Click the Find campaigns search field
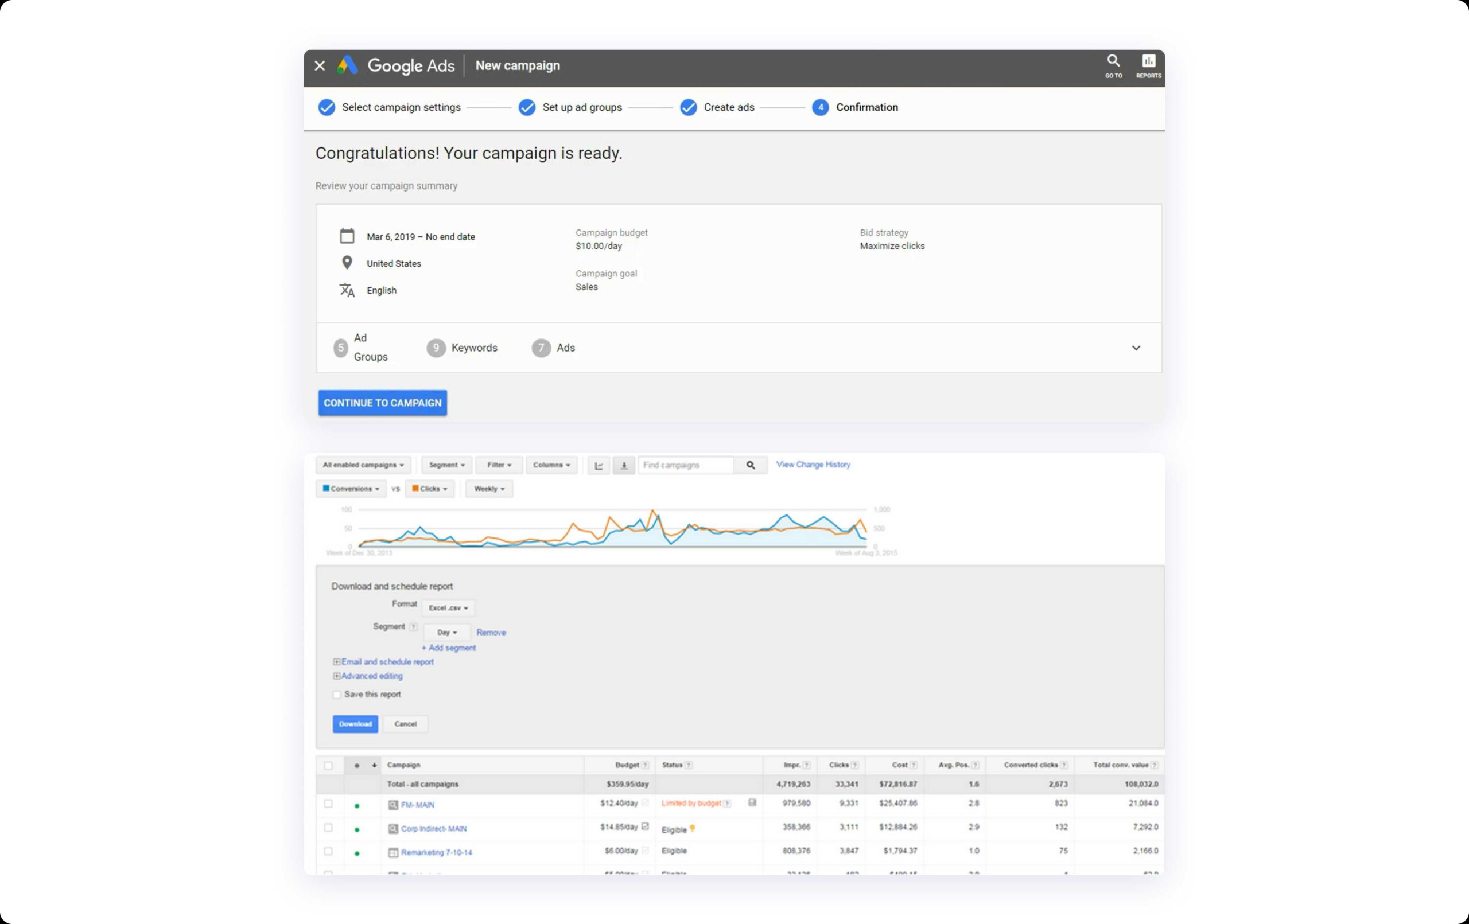 pyautogui.click(x=685, y=465)
